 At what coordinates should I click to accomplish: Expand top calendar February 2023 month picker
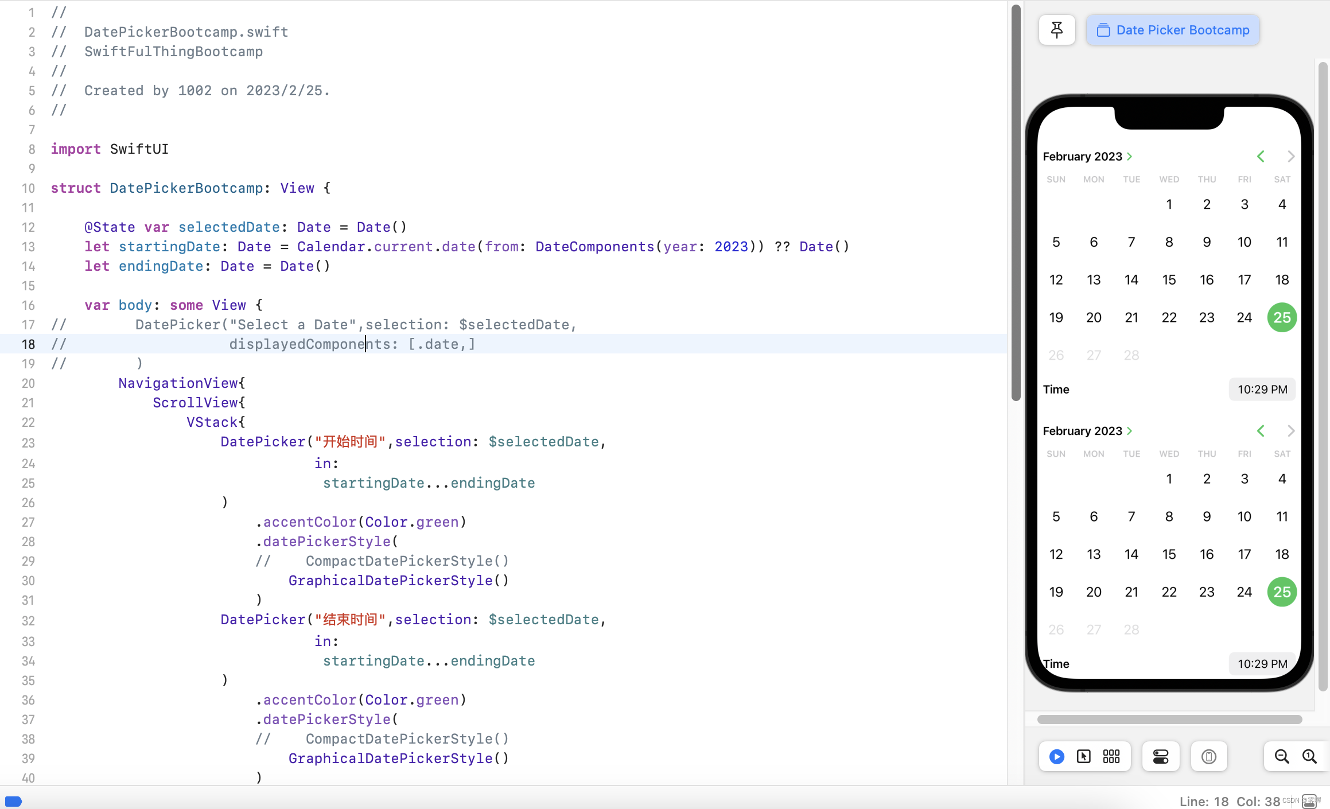pos(1087,157)
